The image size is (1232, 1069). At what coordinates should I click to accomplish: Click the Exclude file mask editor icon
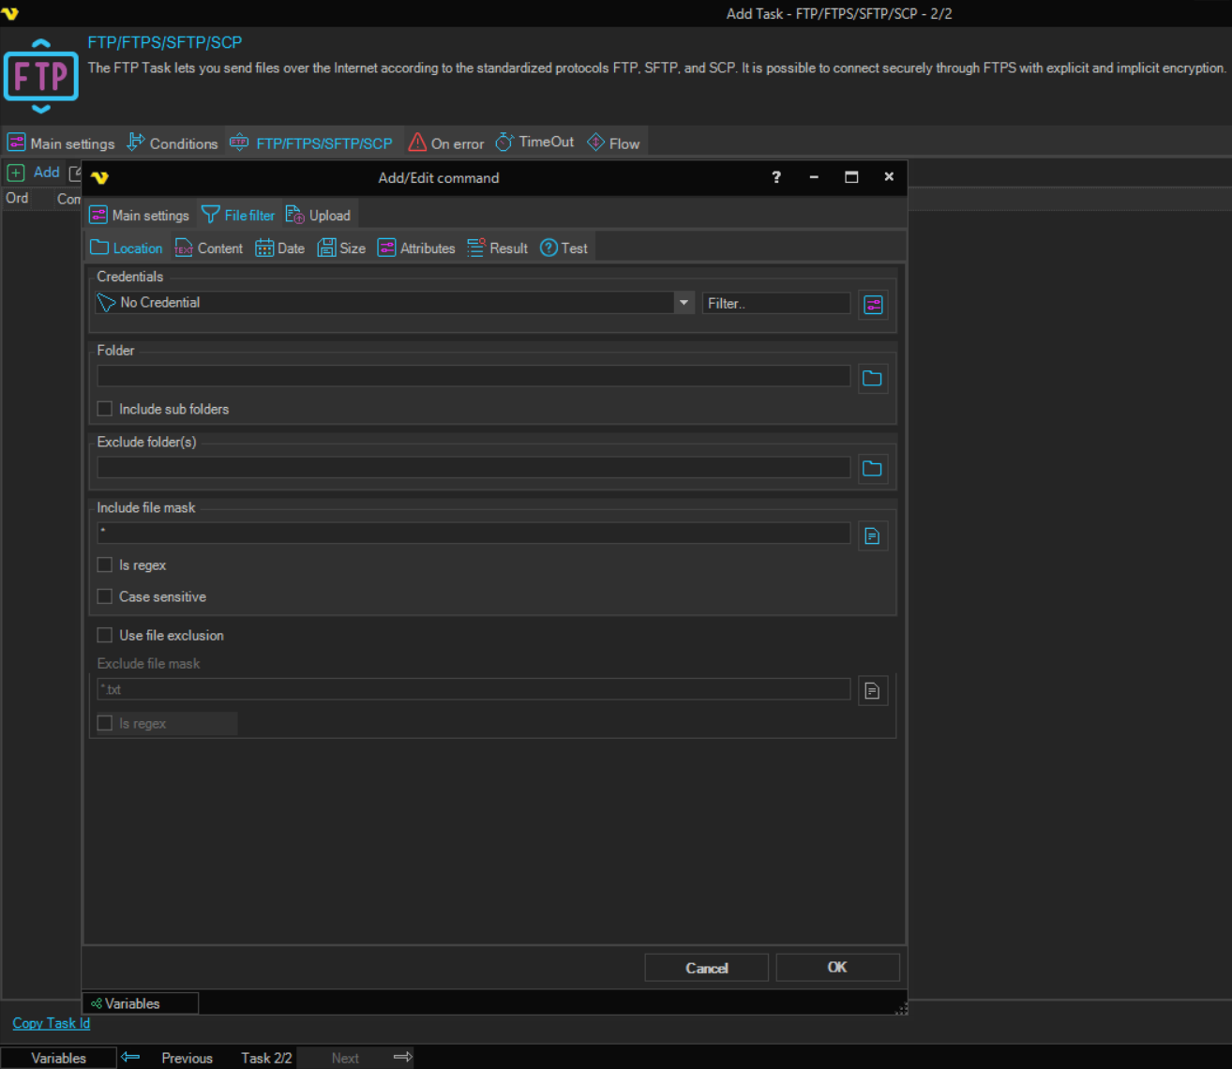873,691
